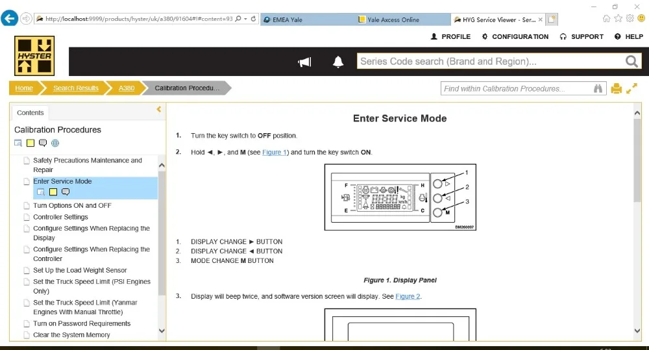Click the Display Panel figure image

tap(400, 197)
